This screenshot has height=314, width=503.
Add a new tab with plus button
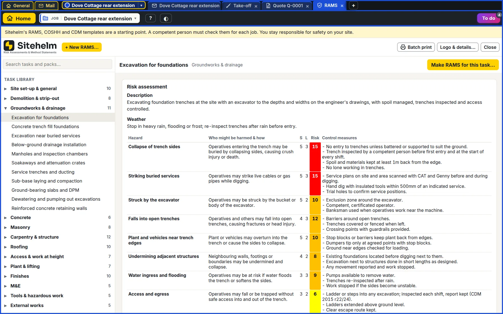point(353,6)
